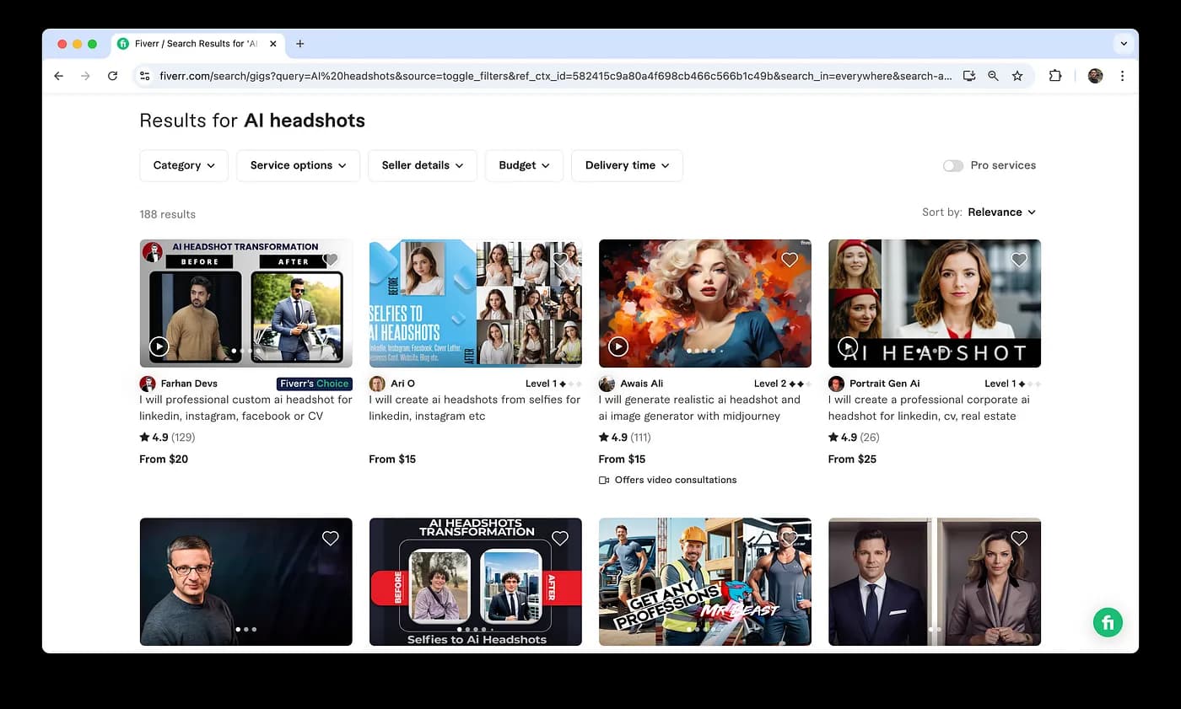The image size is (1181, 709).
Task: Favorite the Awais Ali gig with heart
Action: 790,260
